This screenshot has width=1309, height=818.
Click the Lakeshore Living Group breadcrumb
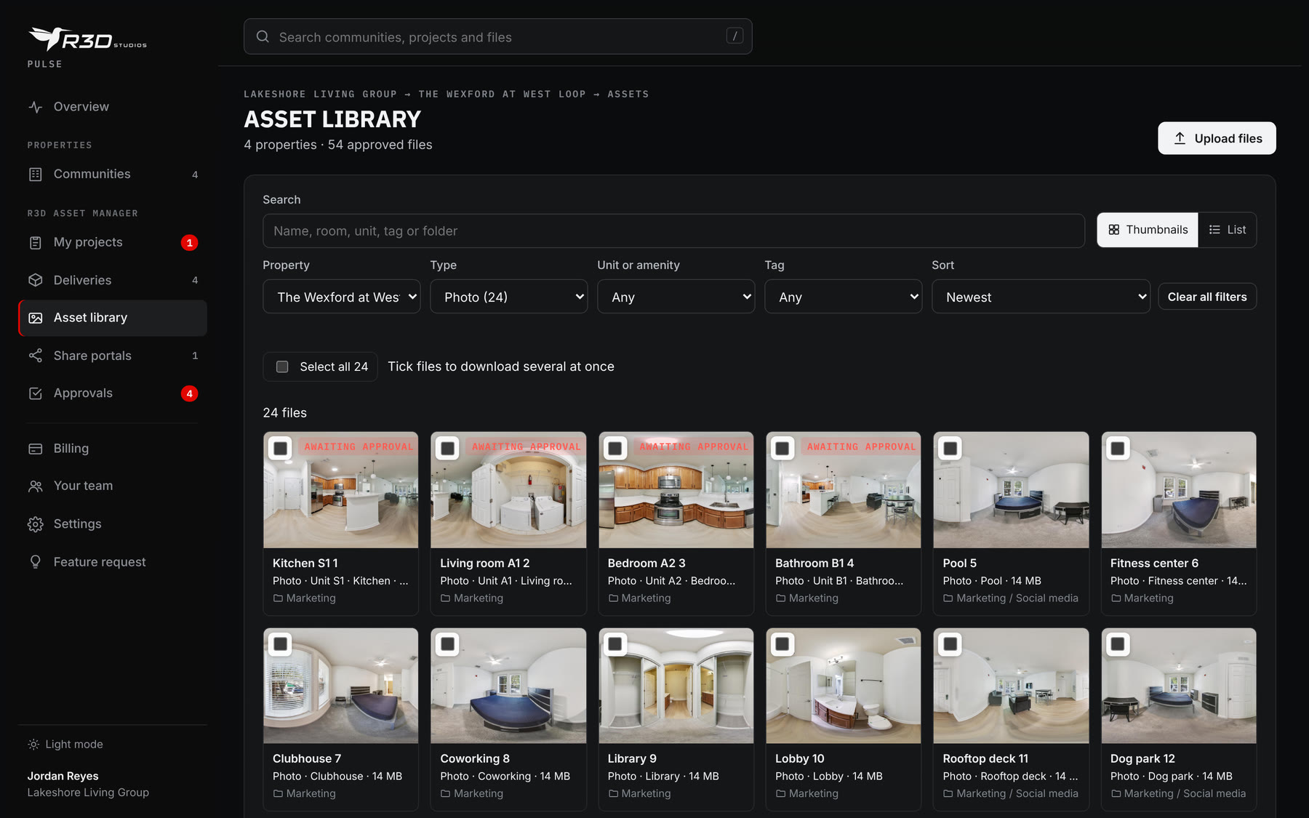[320, 95]
